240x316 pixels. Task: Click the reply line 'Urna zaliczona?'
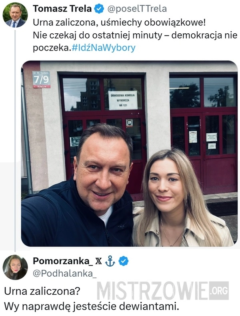tap(42, 292)
